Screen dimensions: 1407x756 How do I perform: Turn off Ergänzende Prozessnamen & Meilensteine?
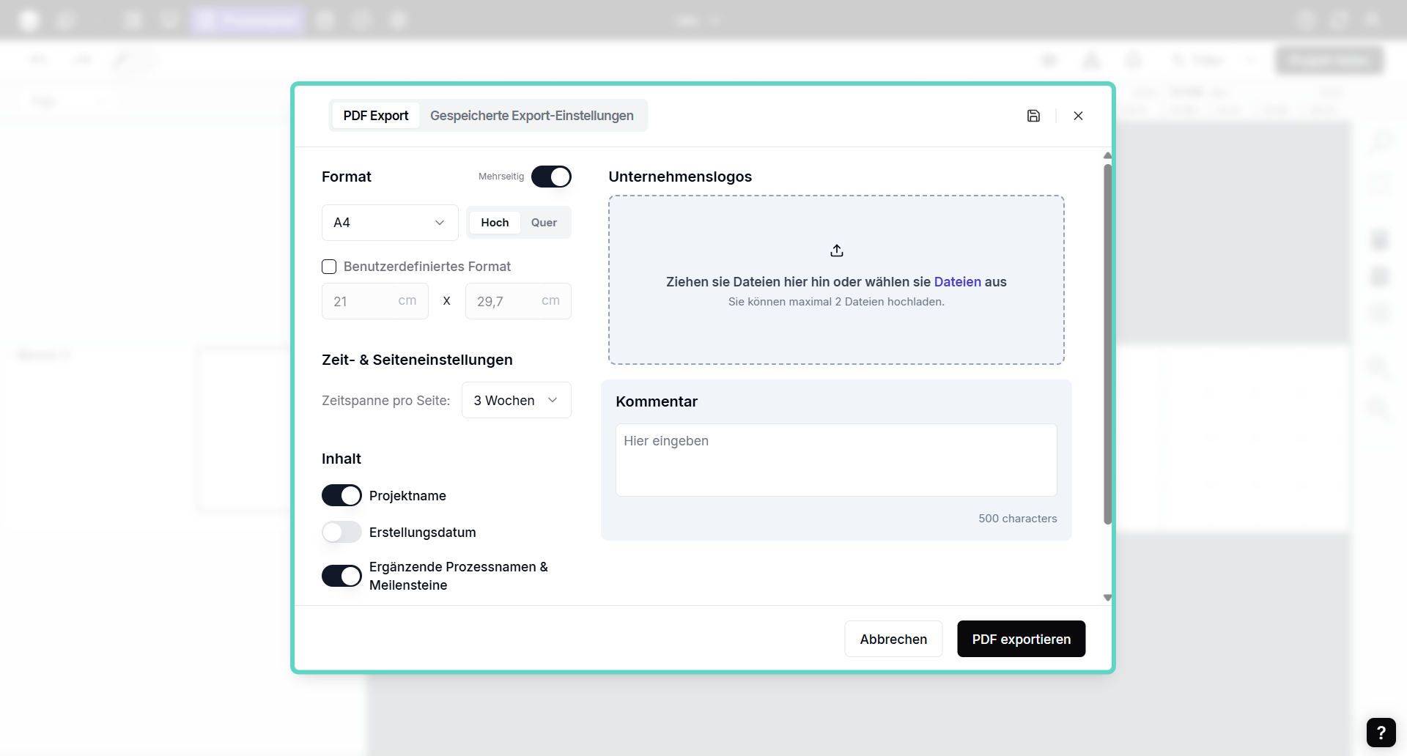pyautogui.click(x=341, y=576)
